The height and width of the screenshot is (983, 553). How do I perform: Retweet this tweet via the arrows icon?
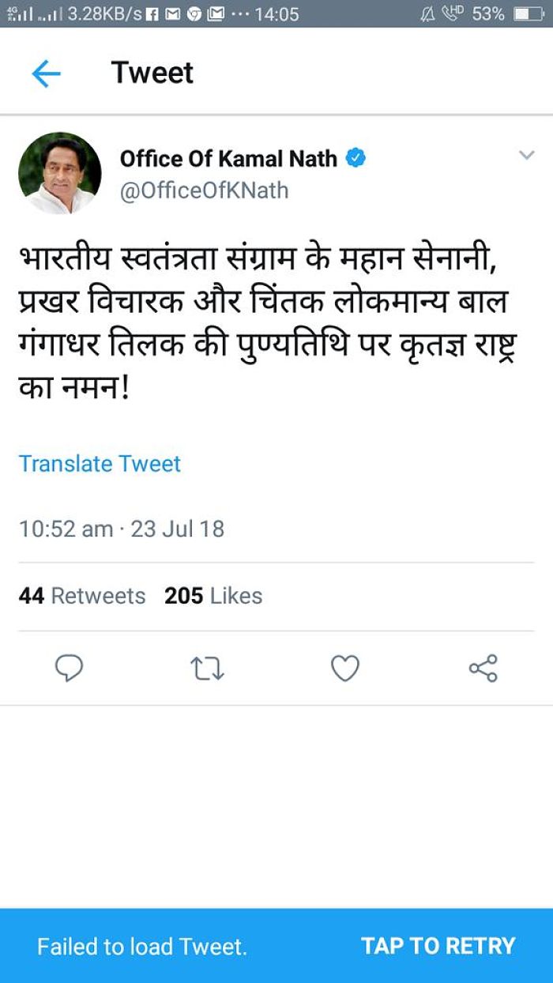208,669
